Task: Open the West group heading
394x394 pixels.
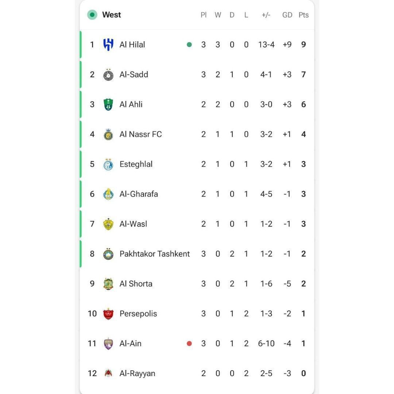Action: [x=112, y=15]
